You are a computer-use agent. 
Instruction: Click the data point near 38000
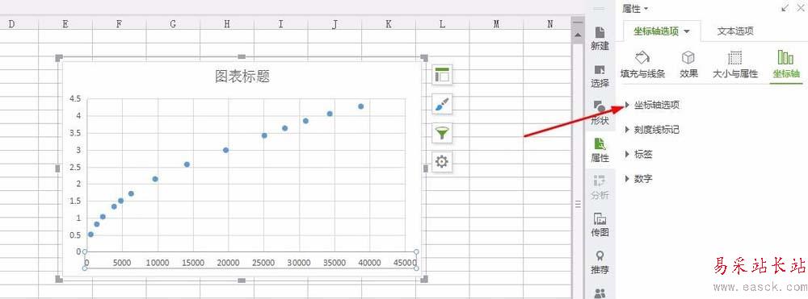[360, 106]
